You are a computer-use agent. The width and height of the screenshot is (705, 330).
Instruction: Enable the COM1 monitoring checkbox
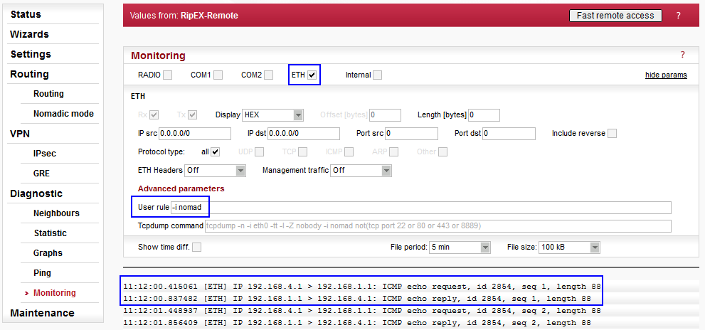pos(218,75)
